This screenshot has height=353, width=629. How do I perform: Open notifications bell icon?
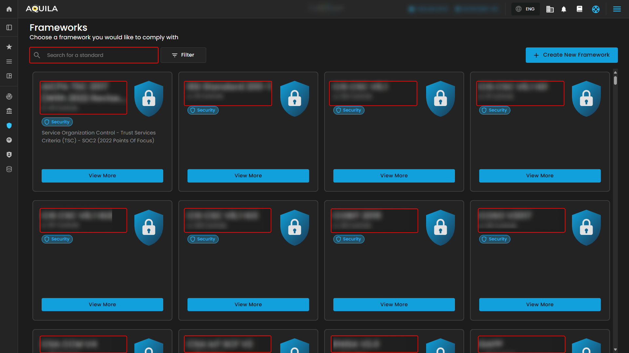(x=564, y=9)
